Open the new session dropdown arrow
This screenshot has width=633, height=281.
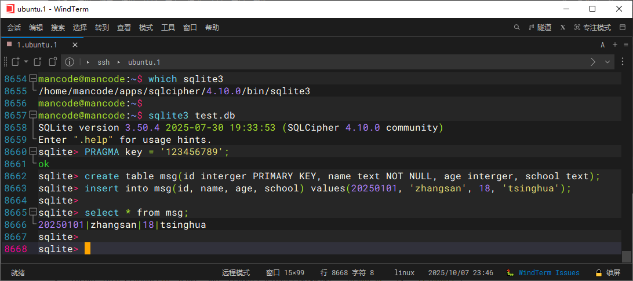tap(26, 62)
